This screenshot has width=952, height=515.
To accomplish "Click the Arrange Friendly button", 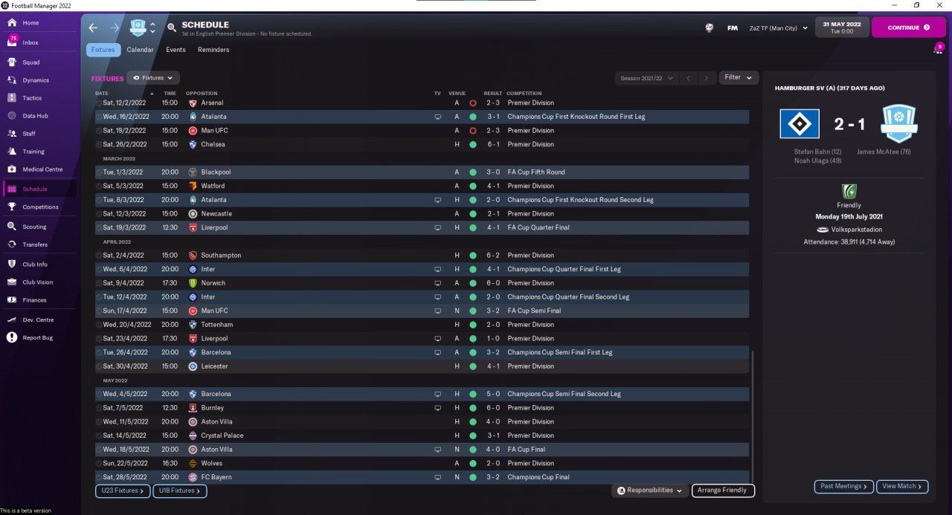I will coord(723,490).
